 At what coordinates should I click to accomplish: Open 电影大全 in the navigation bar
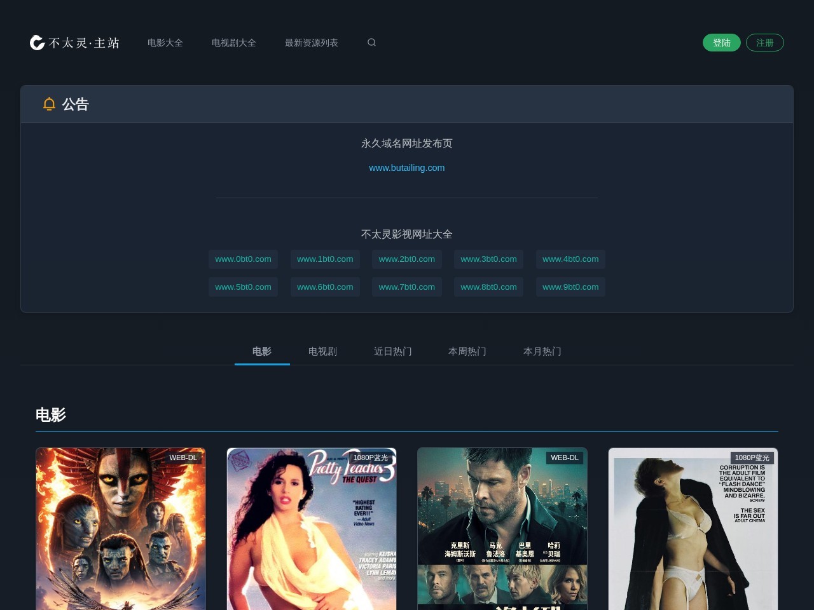[x=165, y=43]
